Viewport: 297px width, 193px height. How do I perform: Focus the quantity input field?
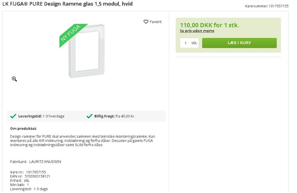pyautogui.click(x=186, y=43)
